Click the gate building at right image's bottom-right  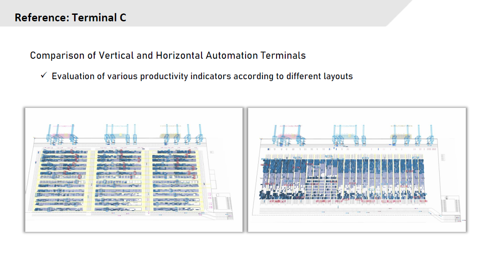(450, 204)
